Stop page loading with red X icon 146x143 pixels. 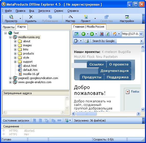tap(102, 34)
